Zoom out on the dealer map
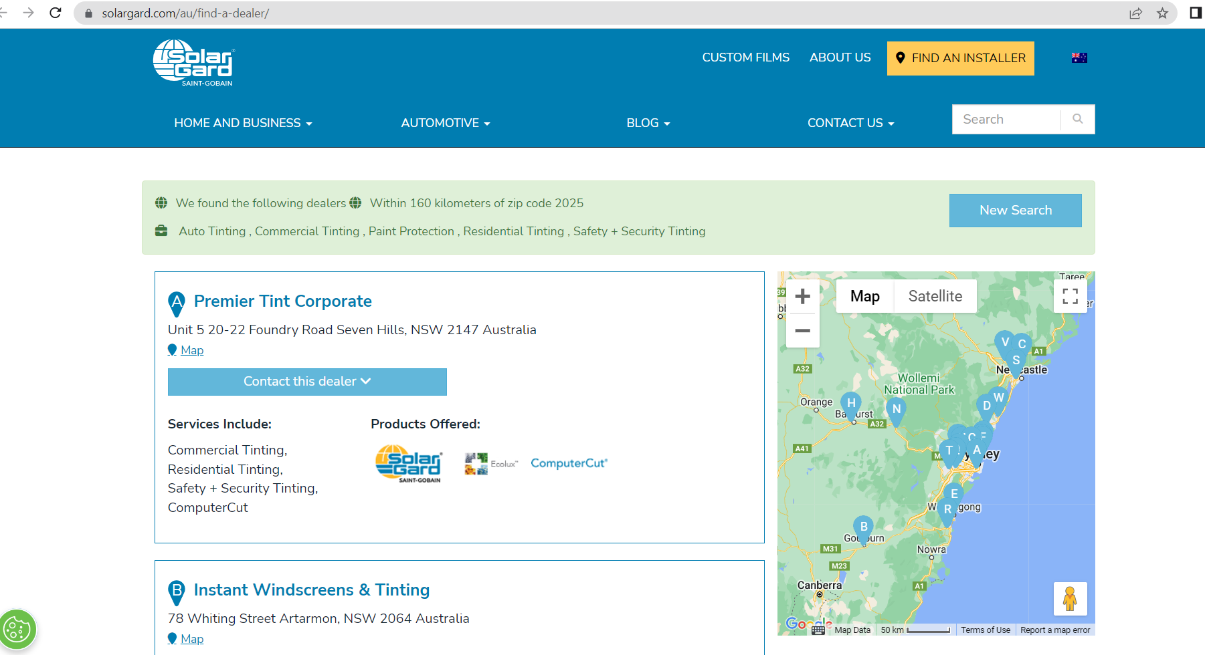The height and width of the screenshot is (655, 1205). tap(803, 330)
